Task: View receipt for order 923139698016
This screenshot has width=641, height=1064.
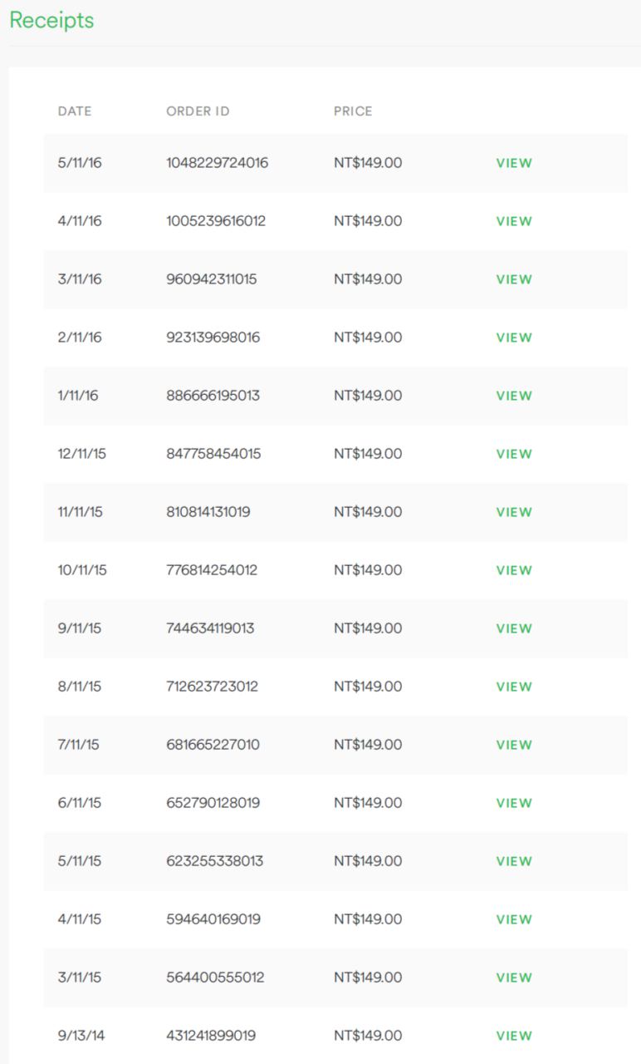Action: (x=514, y=337)
